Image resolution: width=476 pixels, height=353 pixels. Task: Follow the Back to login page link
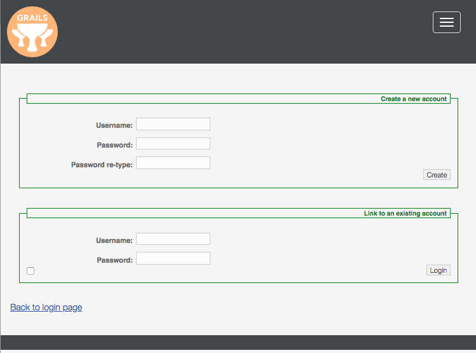[x=46, y=307]
